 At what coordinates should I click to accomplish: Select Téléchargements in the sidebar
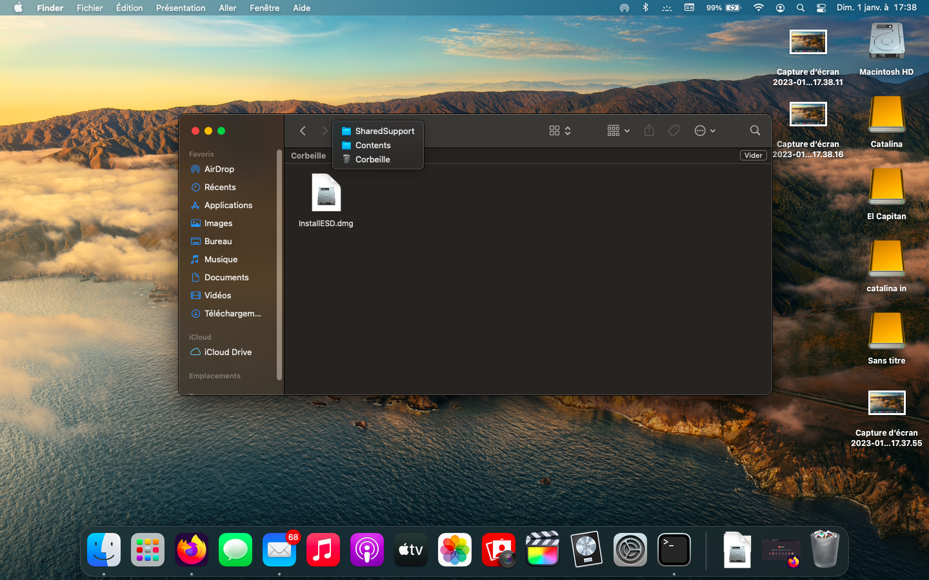[232, 314]
